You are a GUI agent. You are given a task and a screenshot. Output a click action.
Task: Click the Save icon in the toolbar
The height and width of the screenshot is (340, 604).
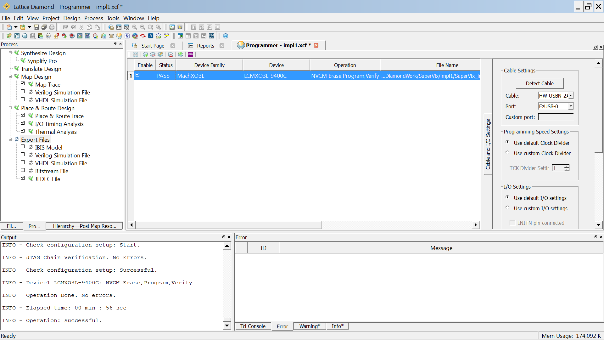36,27
